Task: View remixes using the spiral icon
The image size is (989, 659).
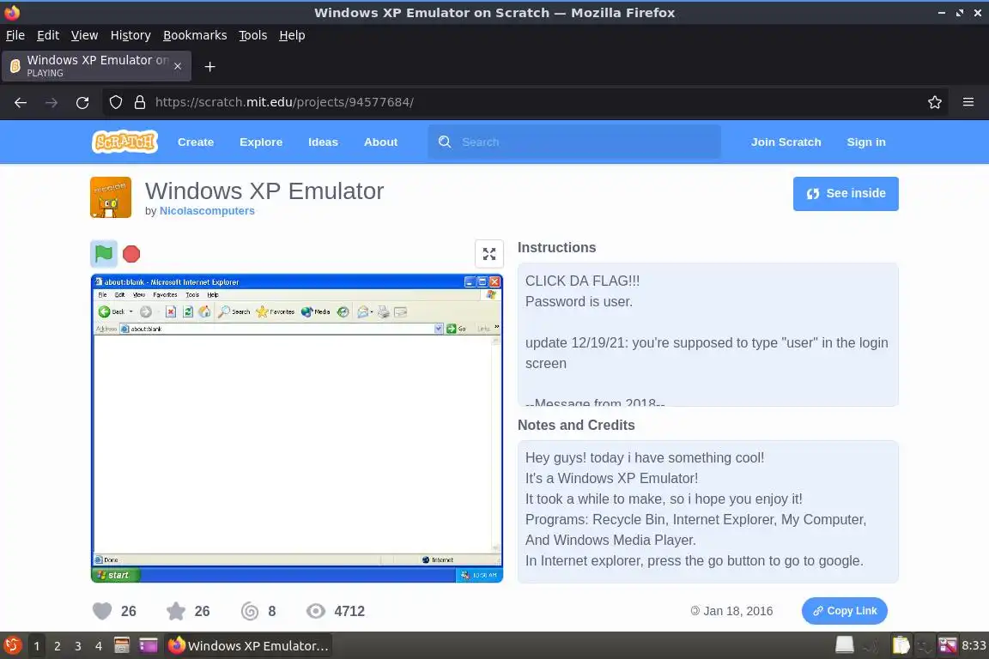Action: (x=250, y=610)
